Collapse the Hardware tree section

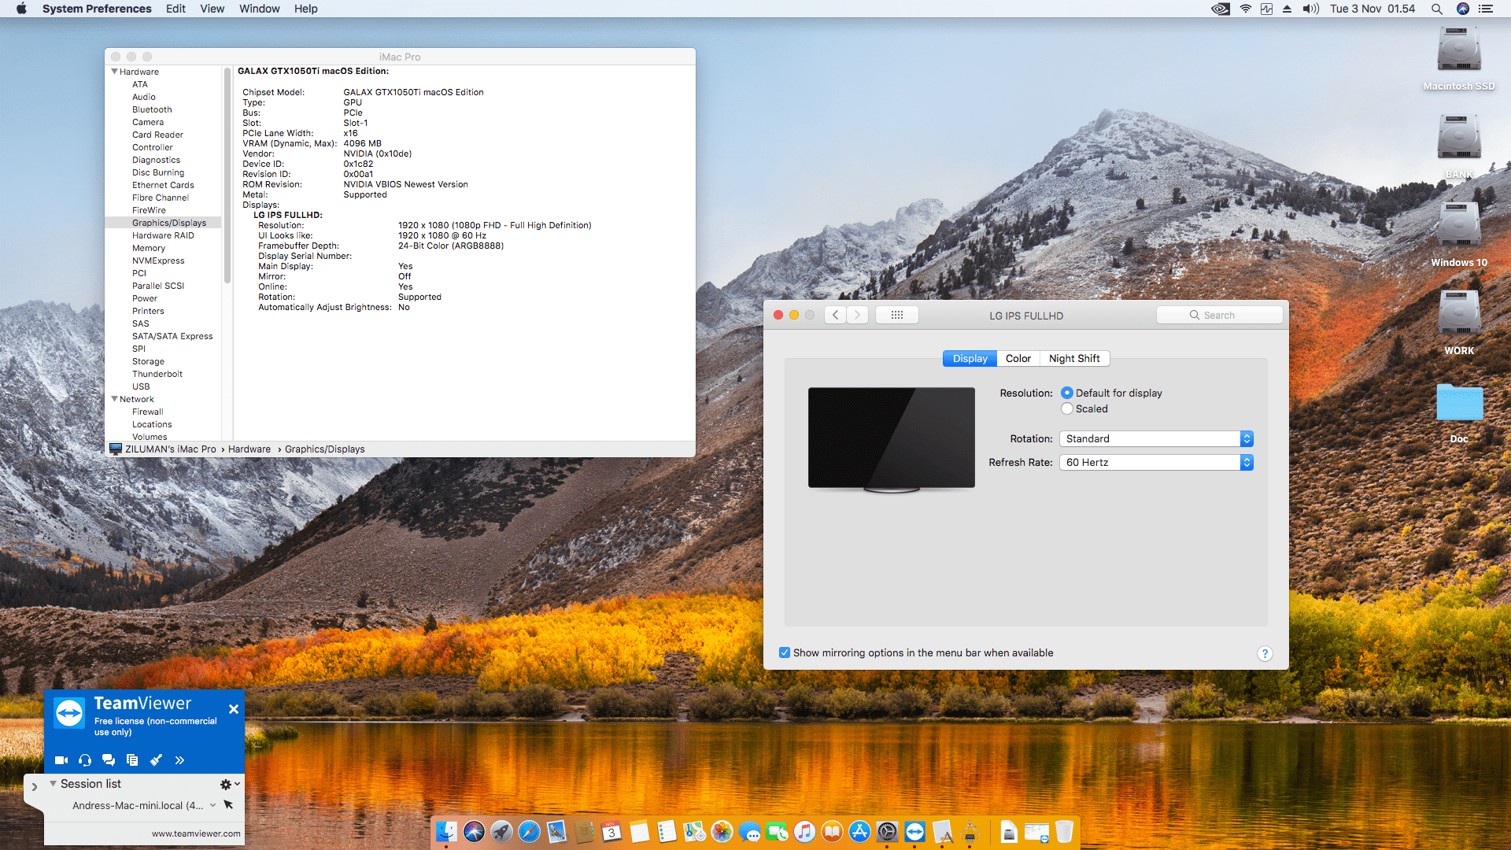[115, 72]
